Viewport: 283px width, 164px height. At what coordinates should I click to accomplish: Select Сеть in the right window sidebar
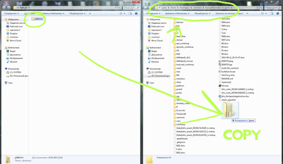point(152,83)
